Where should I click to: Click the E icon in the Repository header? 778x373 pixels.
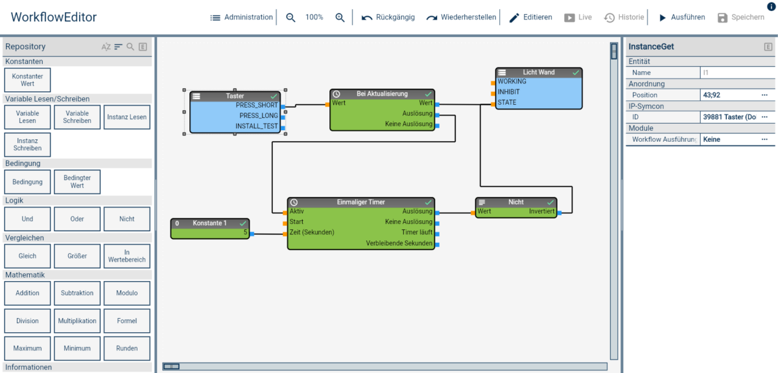coord(143,46)
